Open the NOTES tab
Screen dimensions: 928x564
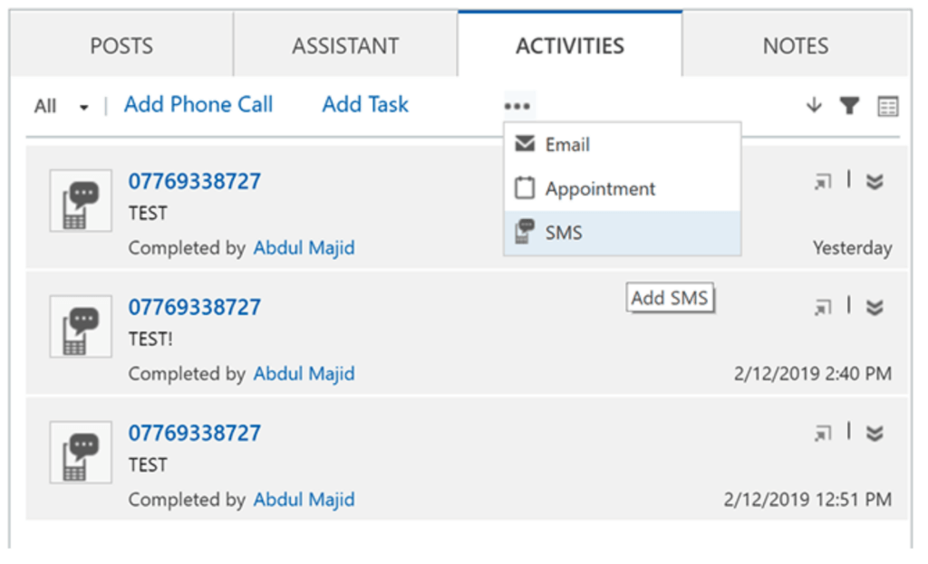pyautogui.click(x=795, y=46)
